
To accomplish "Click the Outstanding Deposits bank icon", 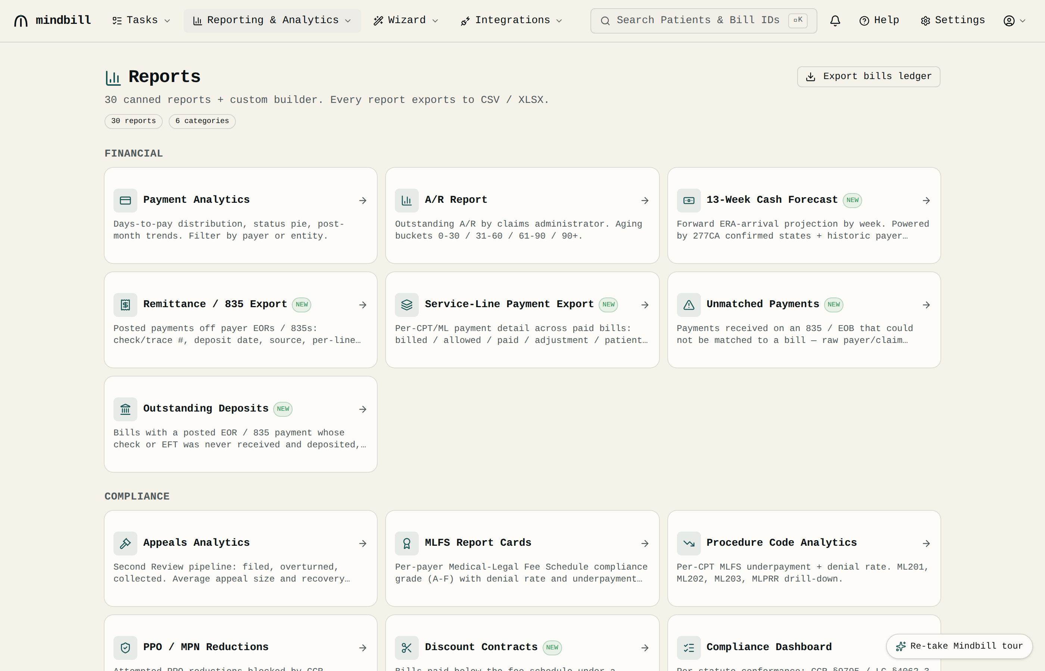I will [125, 409].
